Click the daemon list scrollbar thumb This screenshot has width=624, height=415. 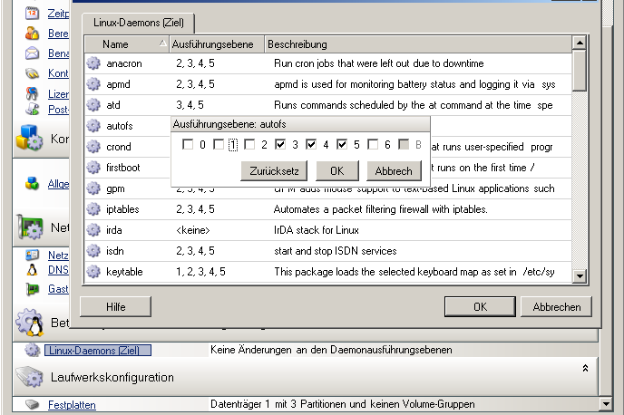pos(580,71)
